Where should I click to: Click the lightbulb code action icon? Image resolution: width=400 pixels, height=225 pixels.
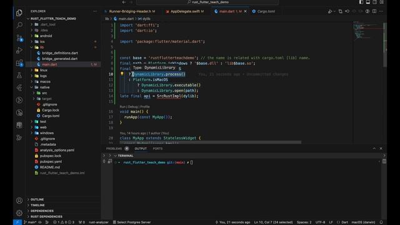coord(122,74)
